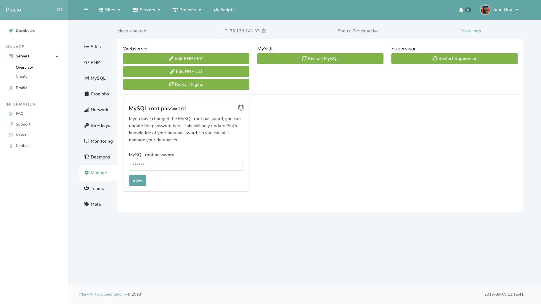Open the Projects dropdown in top navigation

tap(187, 10)
